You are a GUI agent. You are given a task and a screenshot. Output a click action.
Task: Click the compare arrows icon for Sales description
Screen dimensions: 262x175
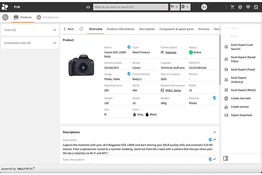click(x=215, y=159)
